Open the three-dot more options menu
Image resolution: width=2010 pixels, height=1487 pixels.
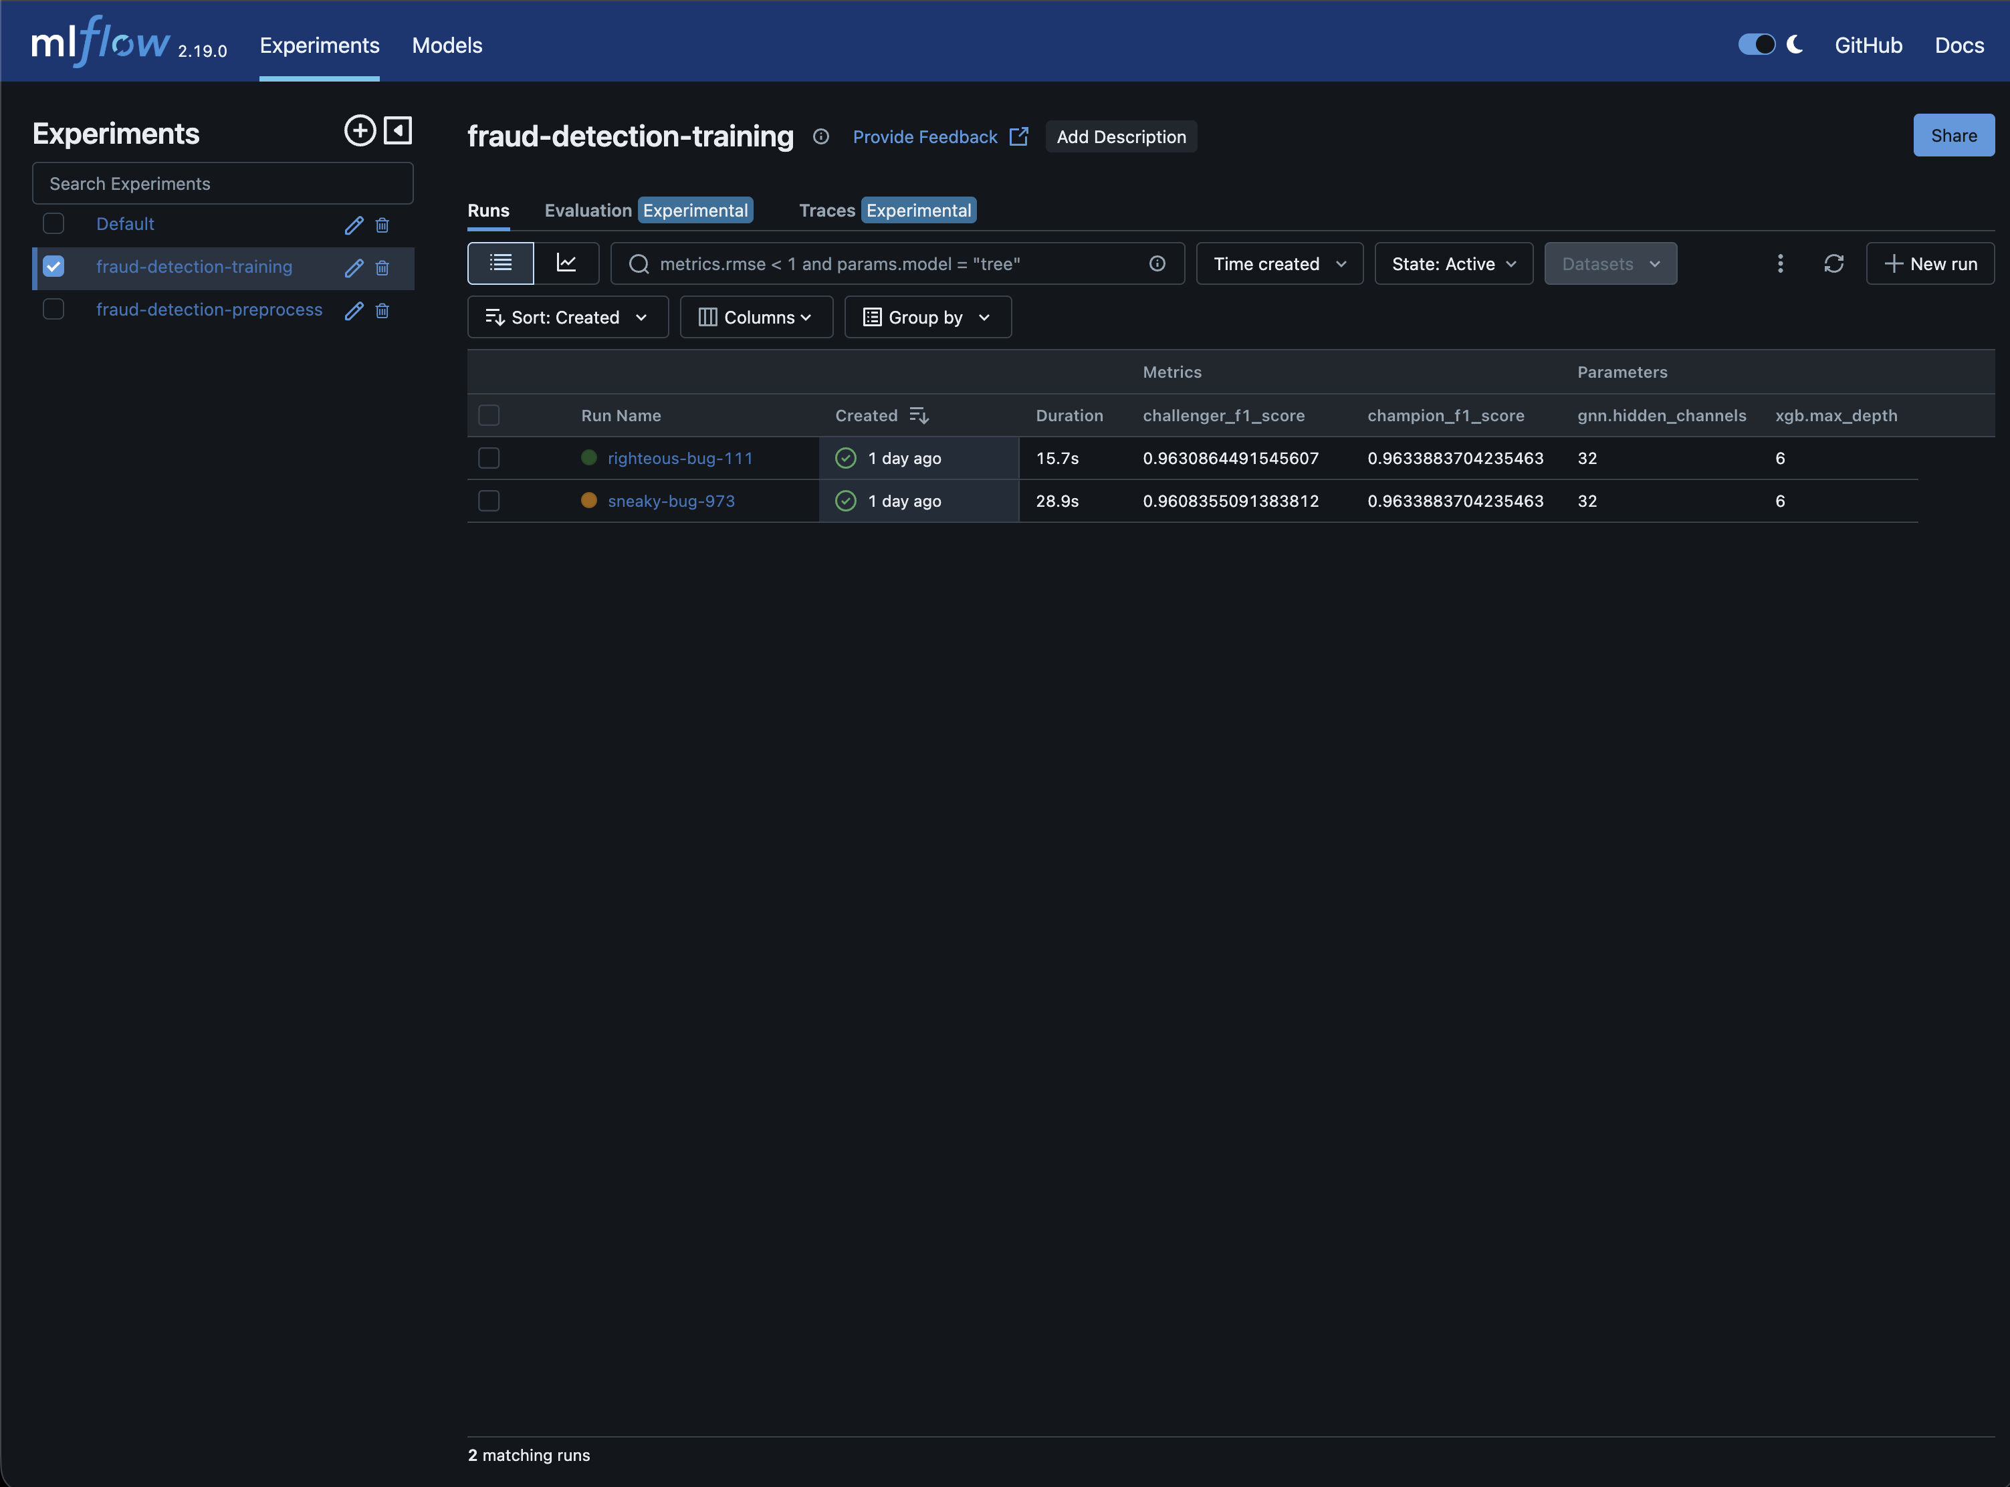click(1779, 263)
